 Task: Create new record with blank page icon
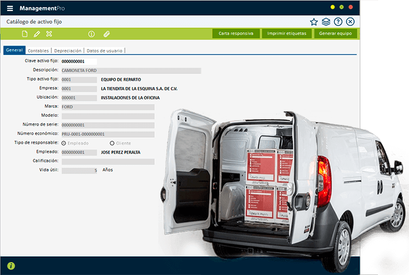point(25,34)
